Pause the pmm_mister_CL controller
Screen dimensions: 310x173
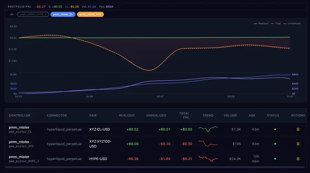click(x=298, y=129)
